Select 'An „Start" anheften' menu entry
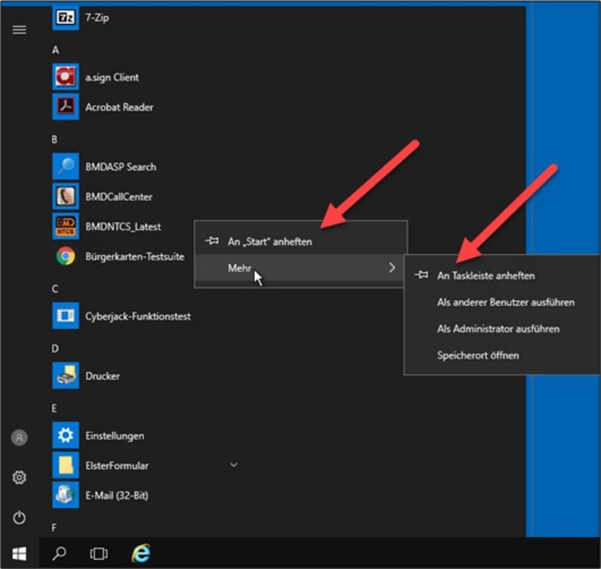 tap(270, 242)
